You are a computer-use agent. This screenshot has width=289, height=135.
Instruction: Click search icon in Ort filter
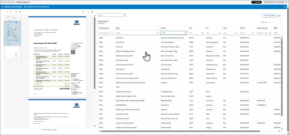click(x=219, y=33)
